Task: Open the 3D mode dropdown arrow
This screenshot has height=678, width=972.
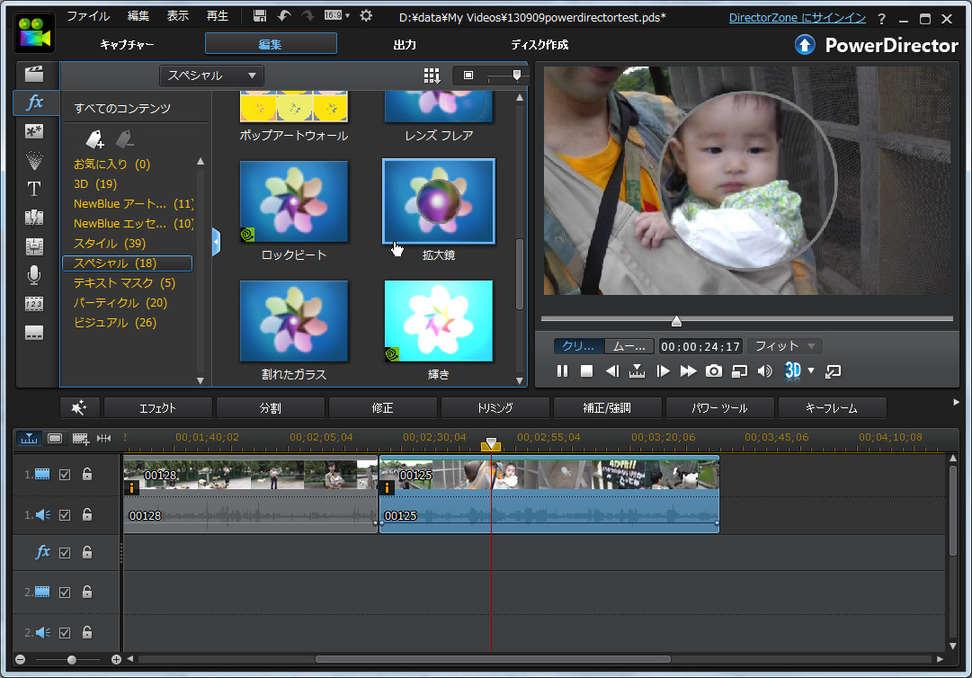Action: tap(810, 370)
